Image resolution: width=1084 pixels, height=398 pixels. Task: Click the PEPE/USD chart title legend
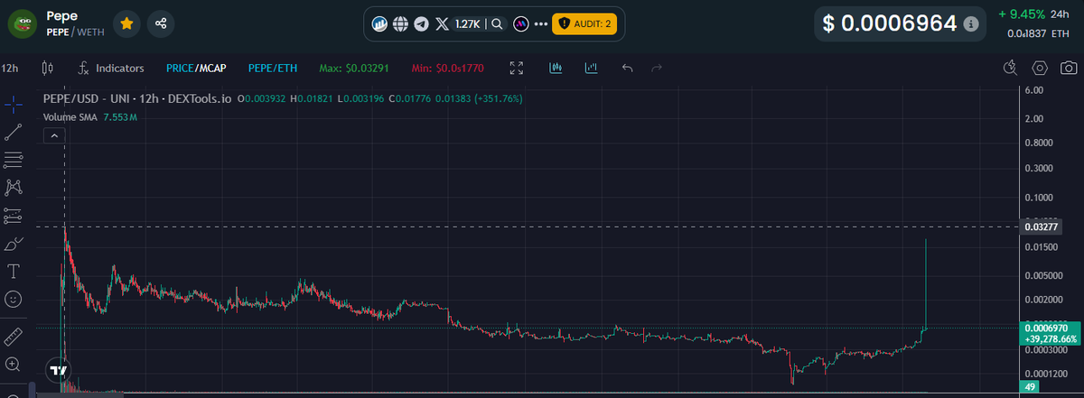136,98
